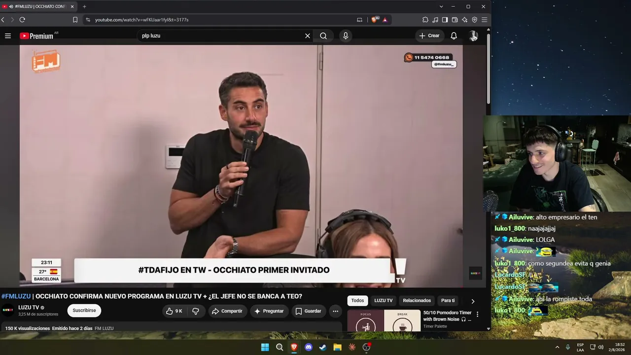The image size is (631, 355).
Task: Select the 'Para ti' filter chip
Action: (x=448, y=300)
